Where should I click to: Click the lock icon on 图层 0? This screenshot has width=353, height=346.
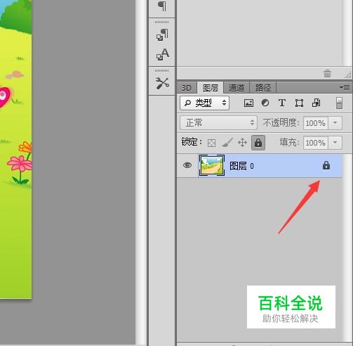[326, 165]
